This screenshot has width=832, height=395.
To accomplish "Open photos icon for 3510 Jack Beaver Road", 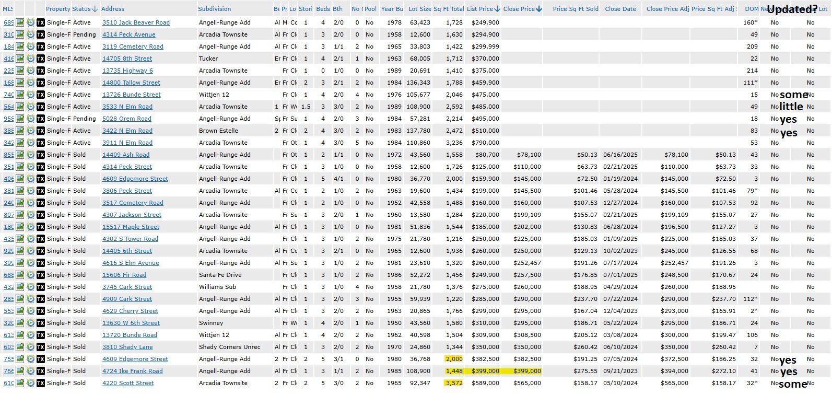I will [x=20, y=22].
